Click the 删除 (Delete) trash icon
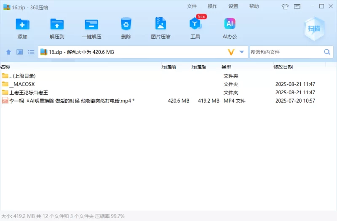The width and height of the screenshot is (337, 221). tap(126, 24)
